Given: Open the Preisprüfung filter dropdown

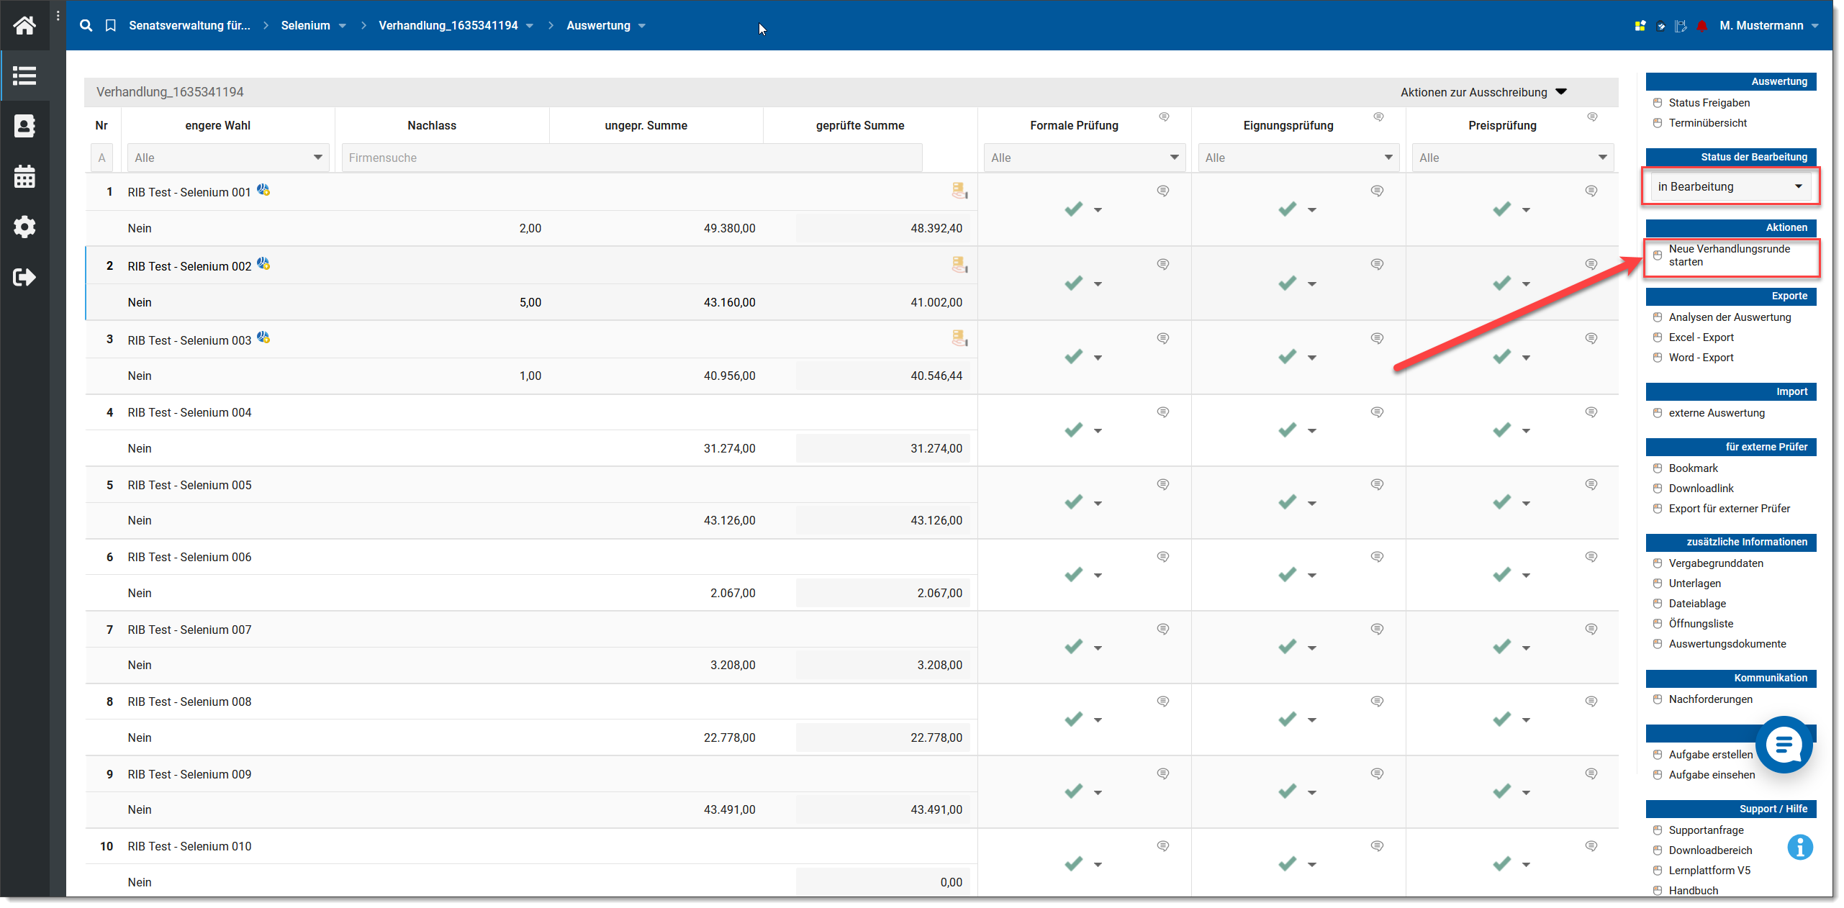Looking at the screenshot, I should pyautogui.click(x=1513, y=158).
